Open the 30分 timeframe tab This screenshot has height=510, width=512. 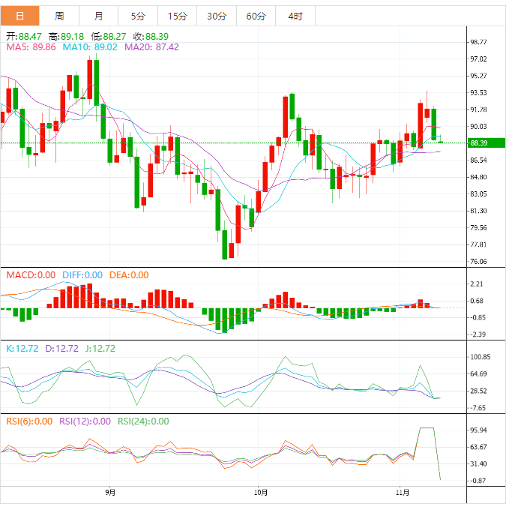pos(217,16)
